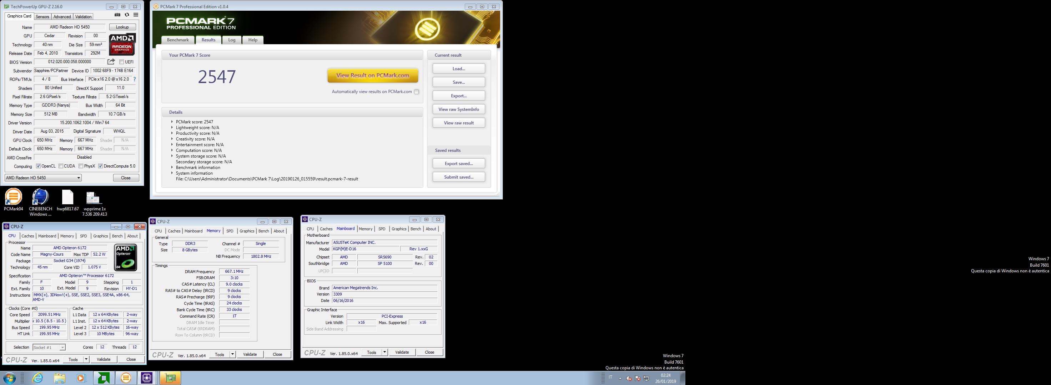Click the BIOS export share icon in GPU-Z
Image resolution: width=1051 pixels, height=385 pixels.
[111, 62]
